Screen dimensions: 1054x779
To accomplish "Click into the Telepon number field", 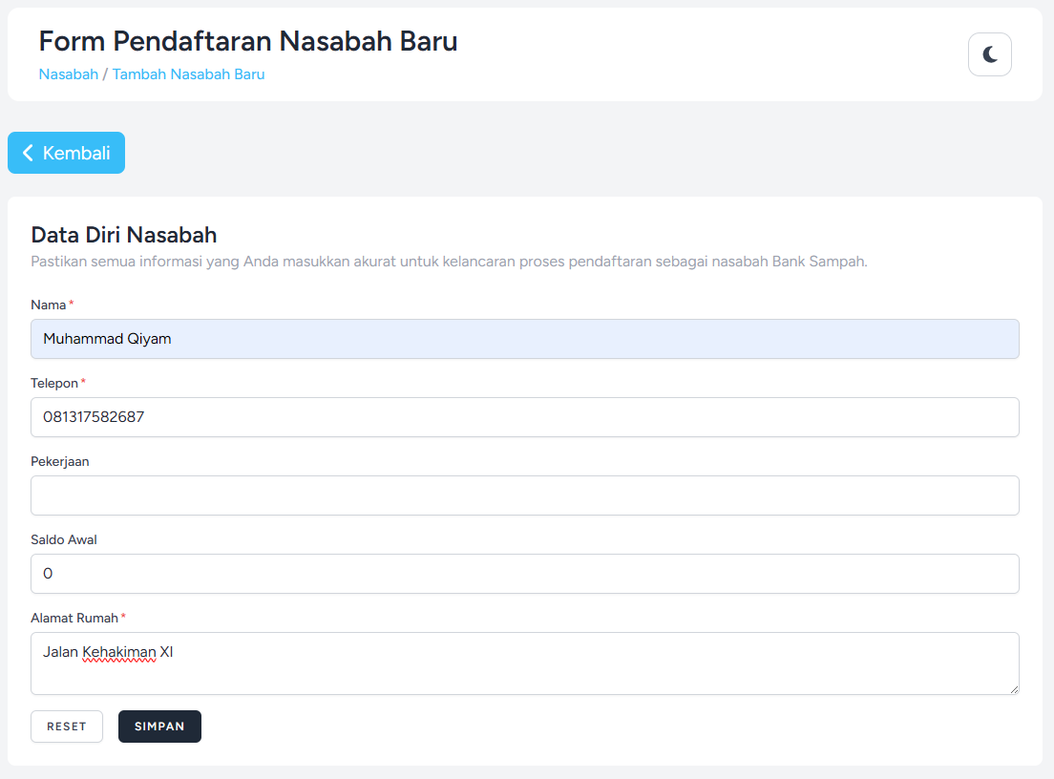I will click(524, 417).
